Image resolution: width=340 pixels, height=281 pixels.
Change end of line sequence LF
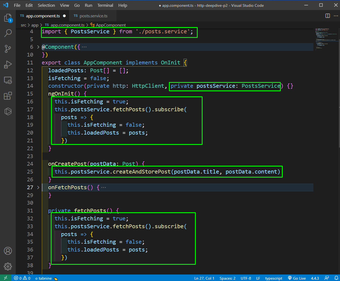258,278
